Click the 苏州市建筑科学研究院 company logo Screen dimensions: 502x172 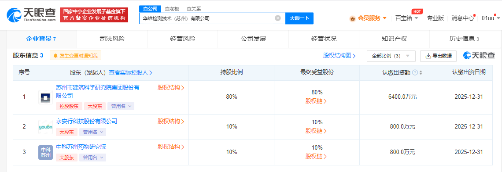point(45,97)
